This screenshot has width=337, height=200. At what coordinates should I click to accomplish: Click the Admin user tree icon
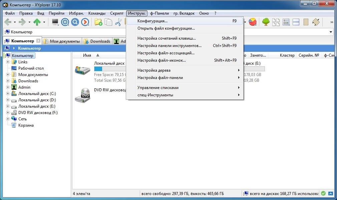tap(14, 87)
